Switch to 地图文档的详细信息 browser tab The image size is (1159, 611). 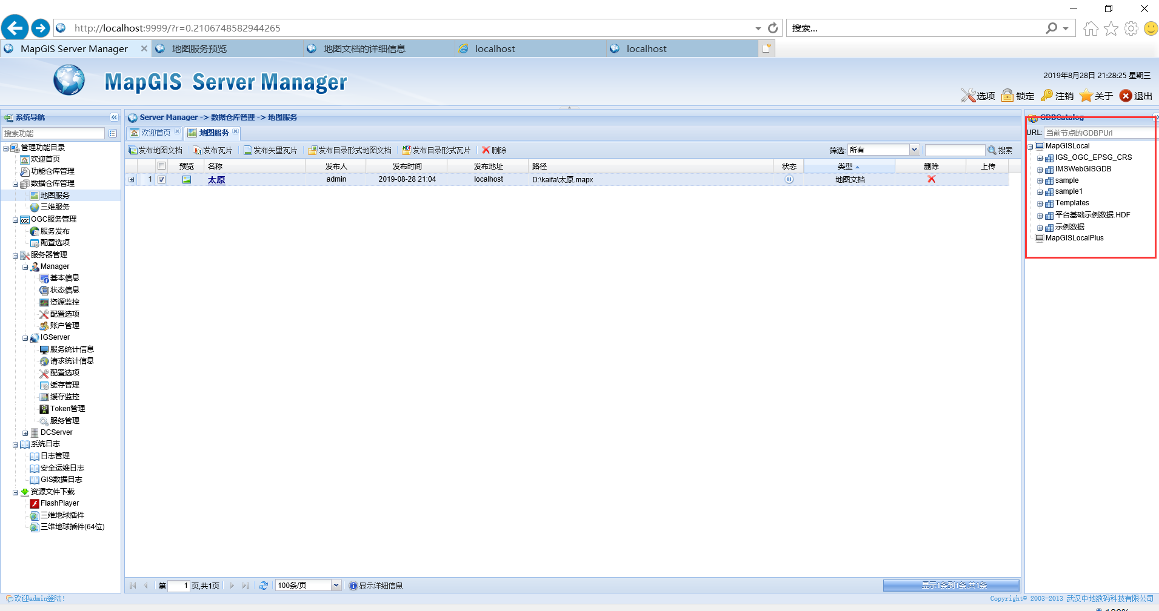379,48
